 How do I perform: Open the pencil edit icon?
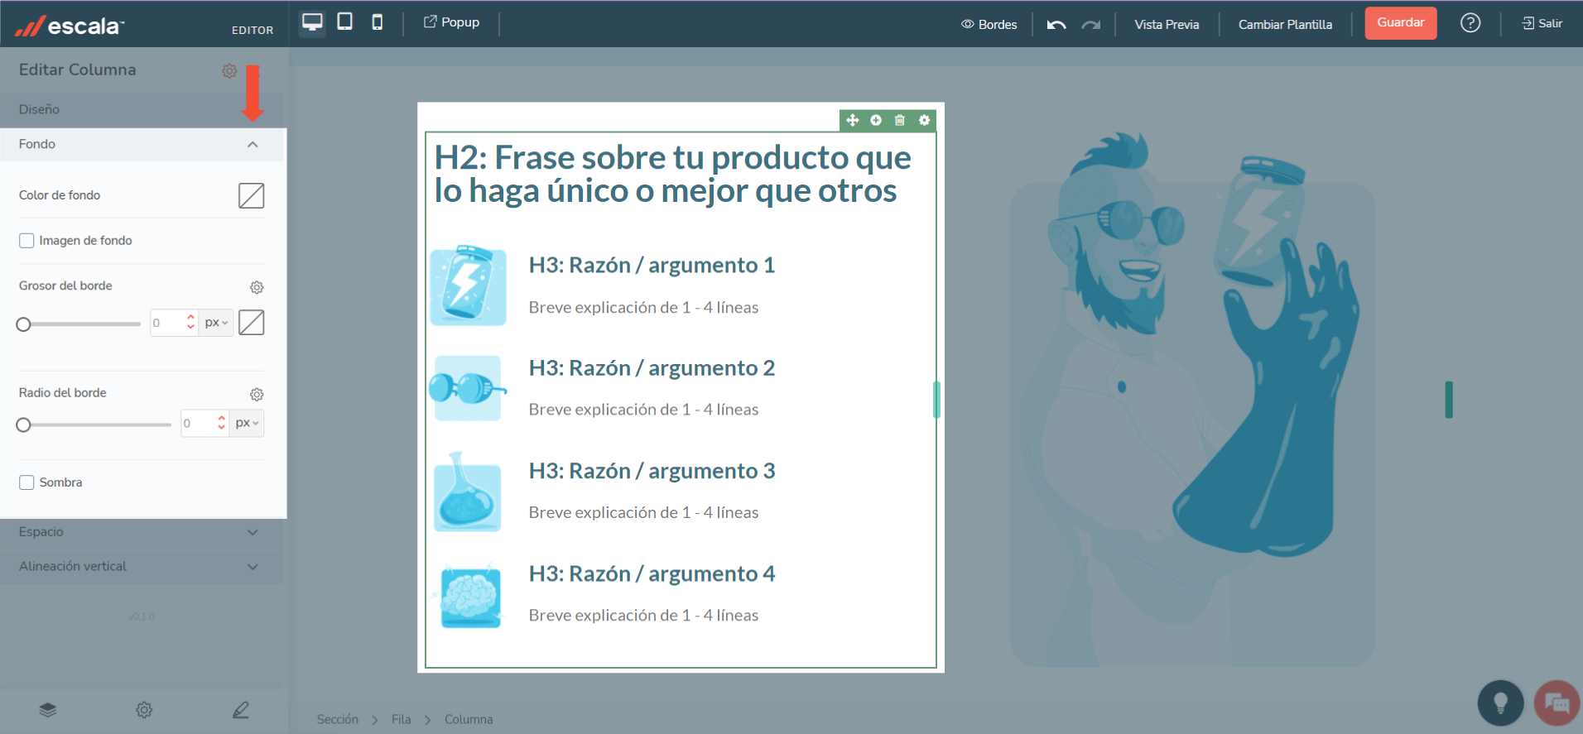[241, 710]
